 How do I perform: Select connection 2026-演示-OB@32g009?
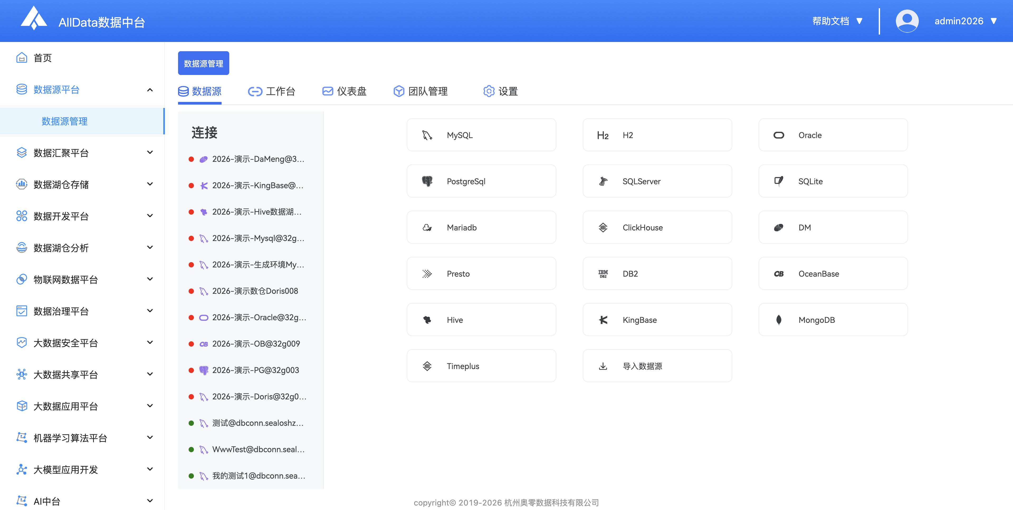coord(251,343)
